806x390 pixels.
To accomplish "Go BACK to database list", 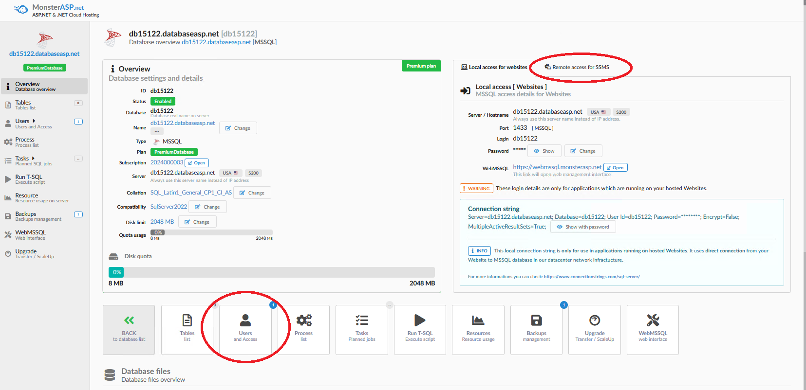I will pyautogui.click(x=129, y=329).
